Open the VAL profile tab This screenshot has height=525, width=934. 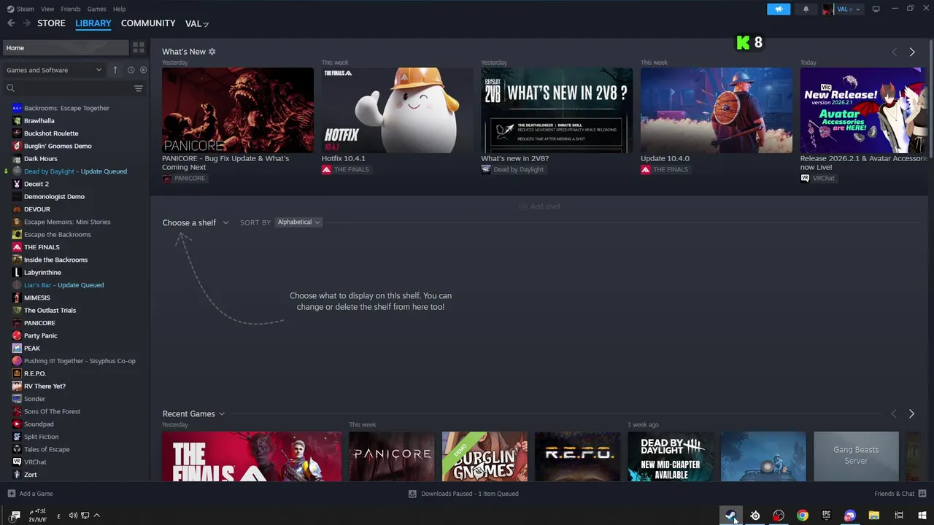point(197,23)
